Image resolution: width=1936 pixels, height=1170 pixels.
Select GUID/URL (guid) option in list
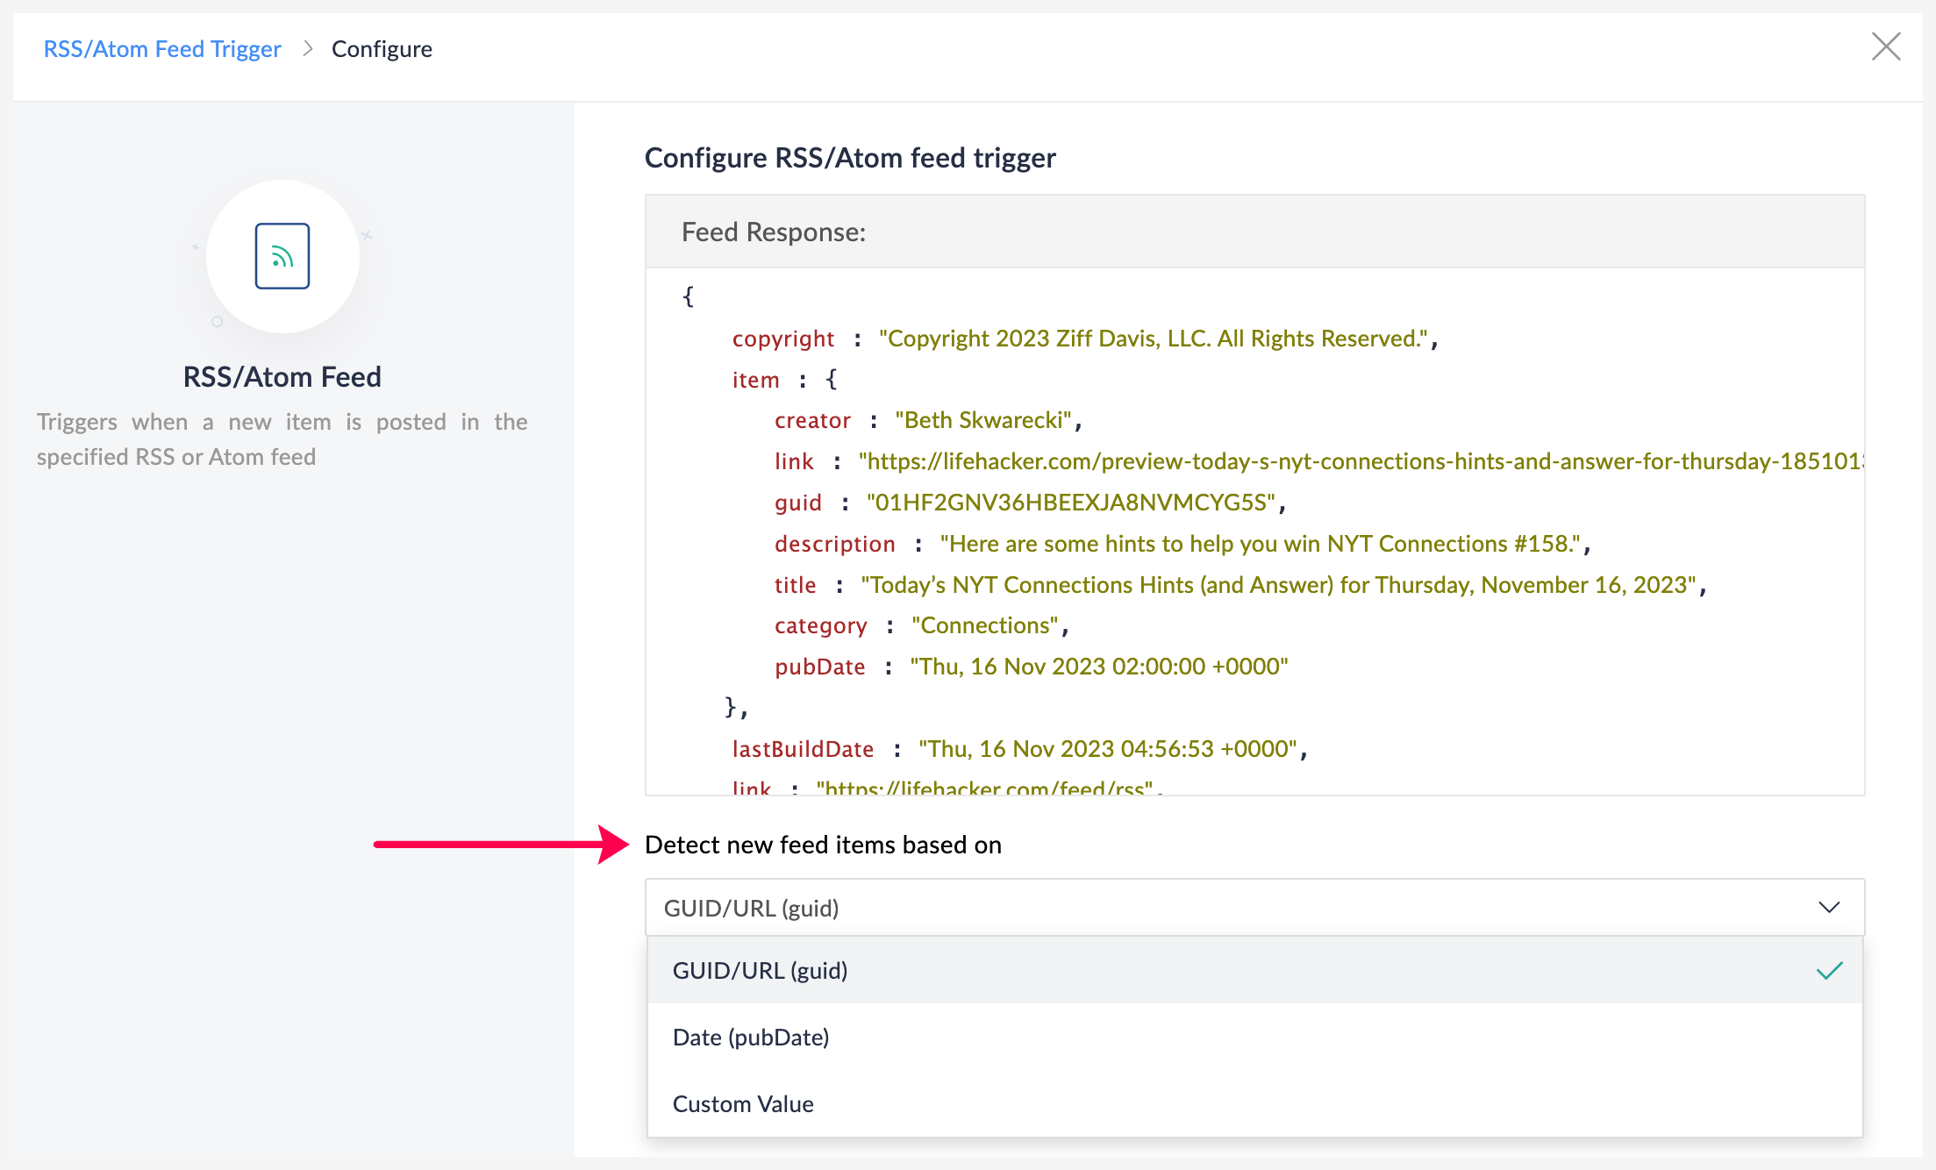760,971
